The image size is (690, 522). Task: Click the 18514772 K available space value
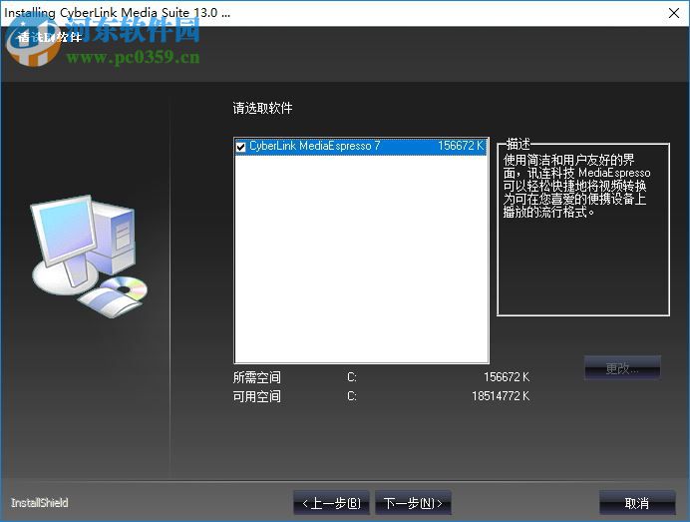501,396
